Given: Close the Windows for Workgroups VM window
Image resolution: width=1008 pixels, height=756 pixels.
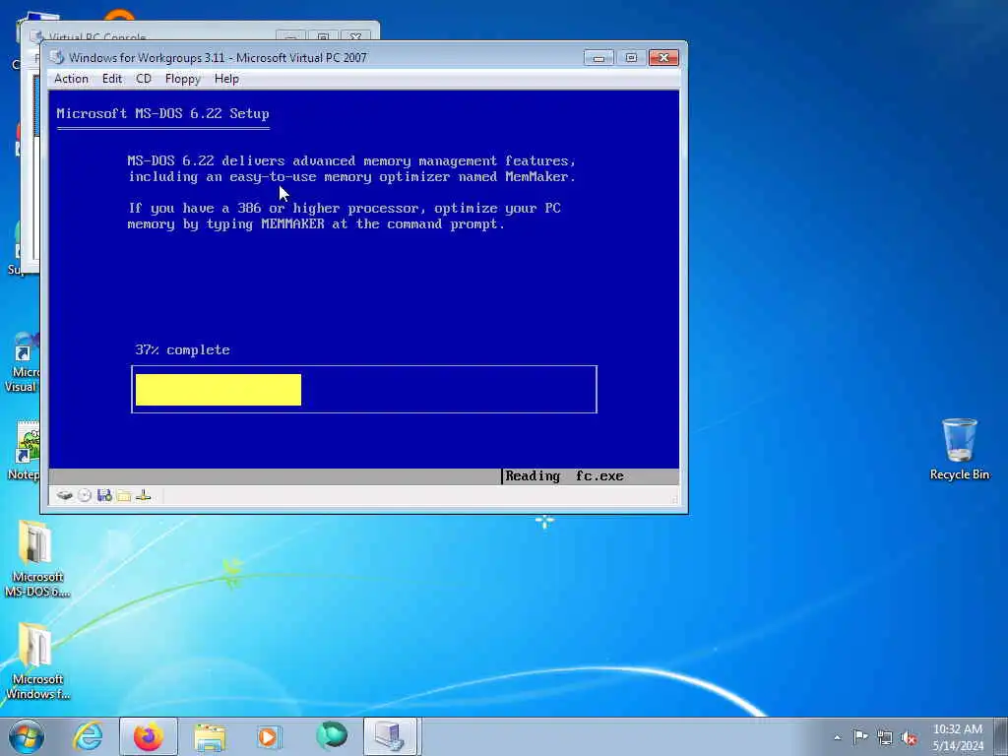Looking at the screenshot, I should (663, 58).
